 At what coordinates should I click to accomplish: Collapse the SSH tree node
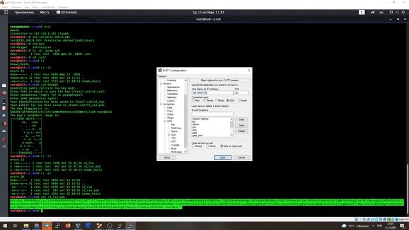point(165,121)
